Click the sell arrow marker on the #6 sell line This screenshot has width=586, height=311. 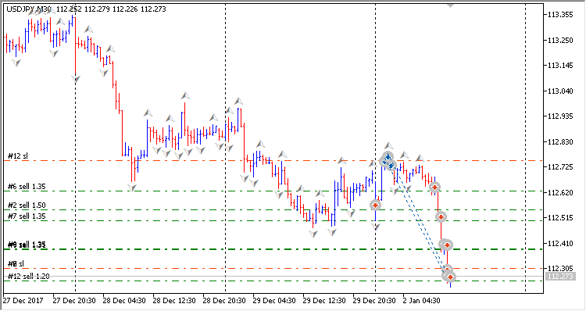click(434, 188)
